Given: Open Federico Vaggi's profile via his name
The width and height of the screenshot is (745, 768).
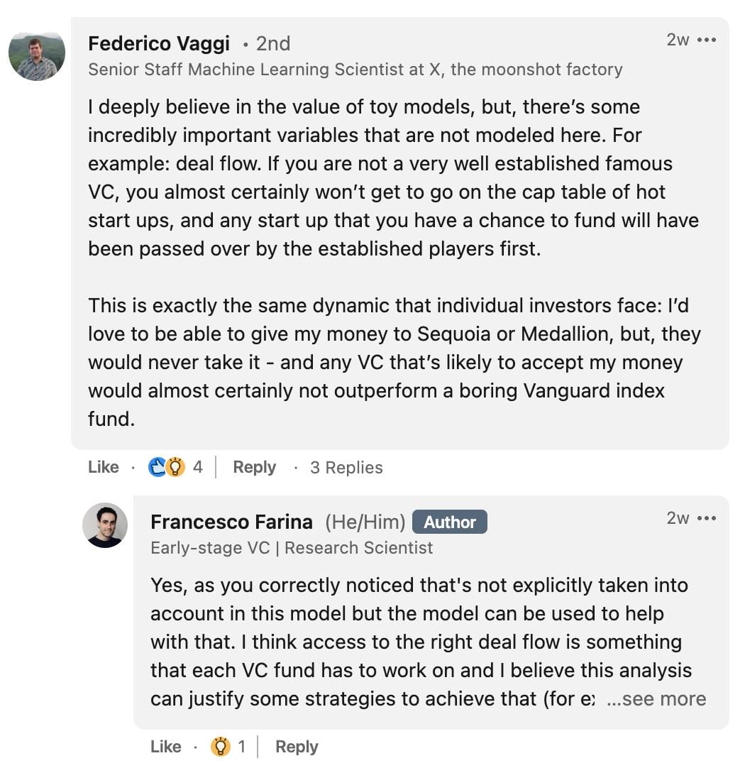Looking at the screenshot, I should point(158,43).
